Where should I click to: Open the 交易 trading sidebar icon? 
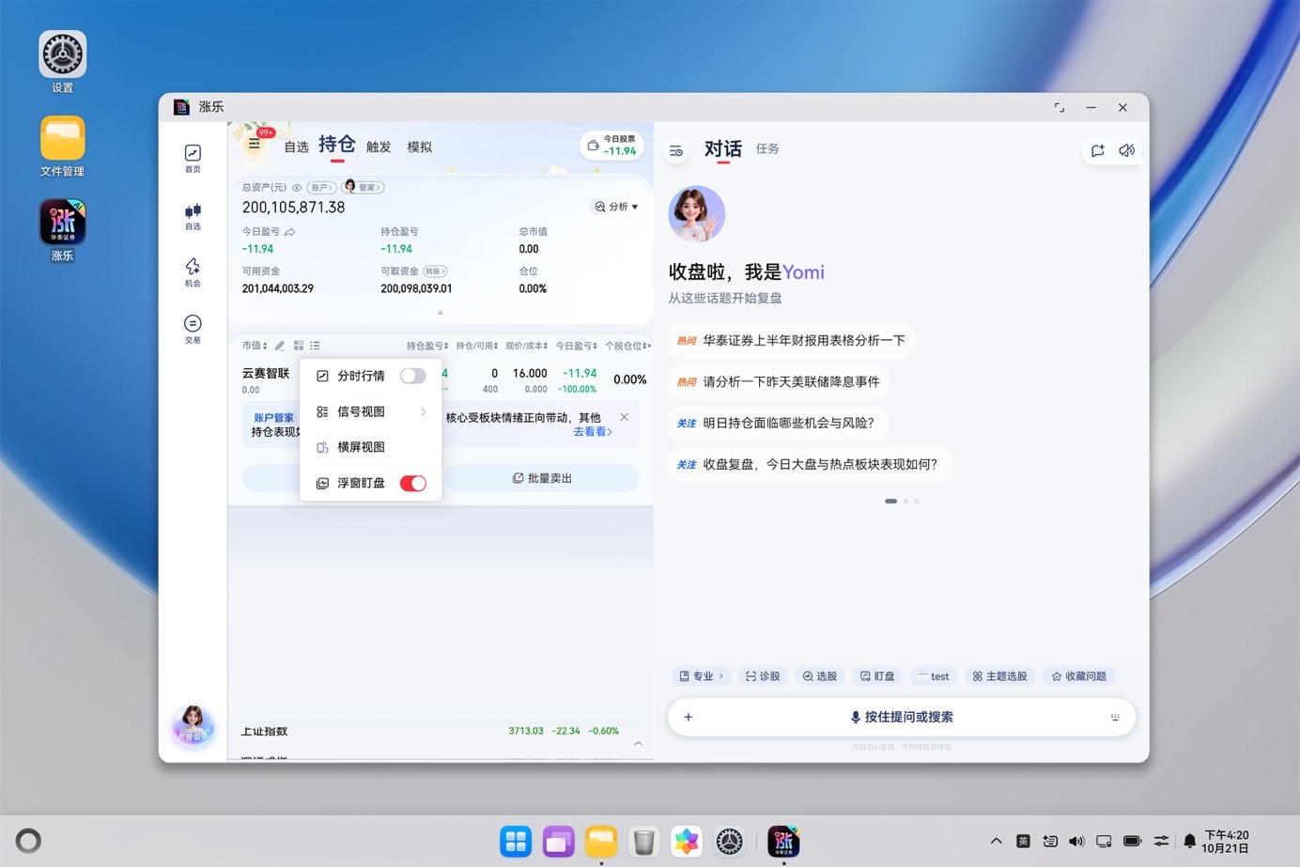(x=193, y=329)
